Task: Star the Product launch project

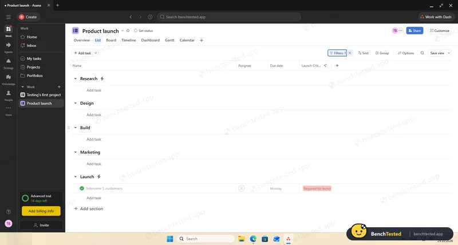Action: [x=128, y=31]
